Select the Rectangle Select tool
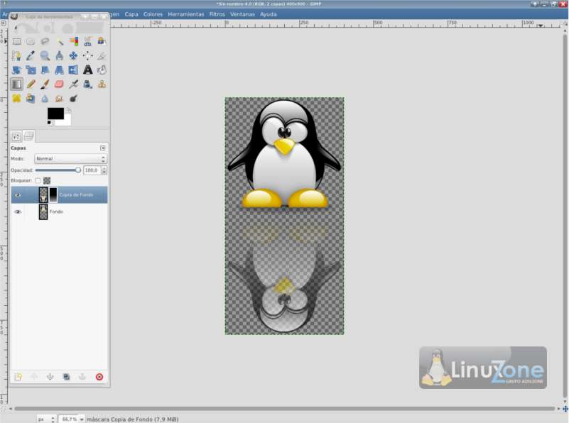The height and width of the screenshot is (423, 569). (16, 41)
